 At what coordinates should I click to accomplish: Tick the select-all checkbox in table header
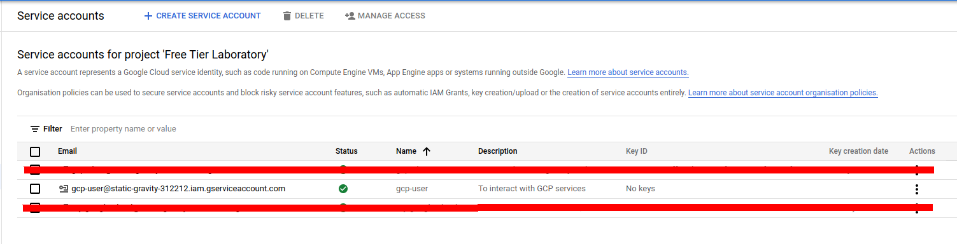[x=35, y=151]
